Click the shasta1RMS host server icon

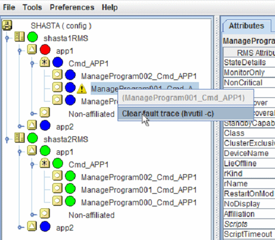click(x=19, y=37)
